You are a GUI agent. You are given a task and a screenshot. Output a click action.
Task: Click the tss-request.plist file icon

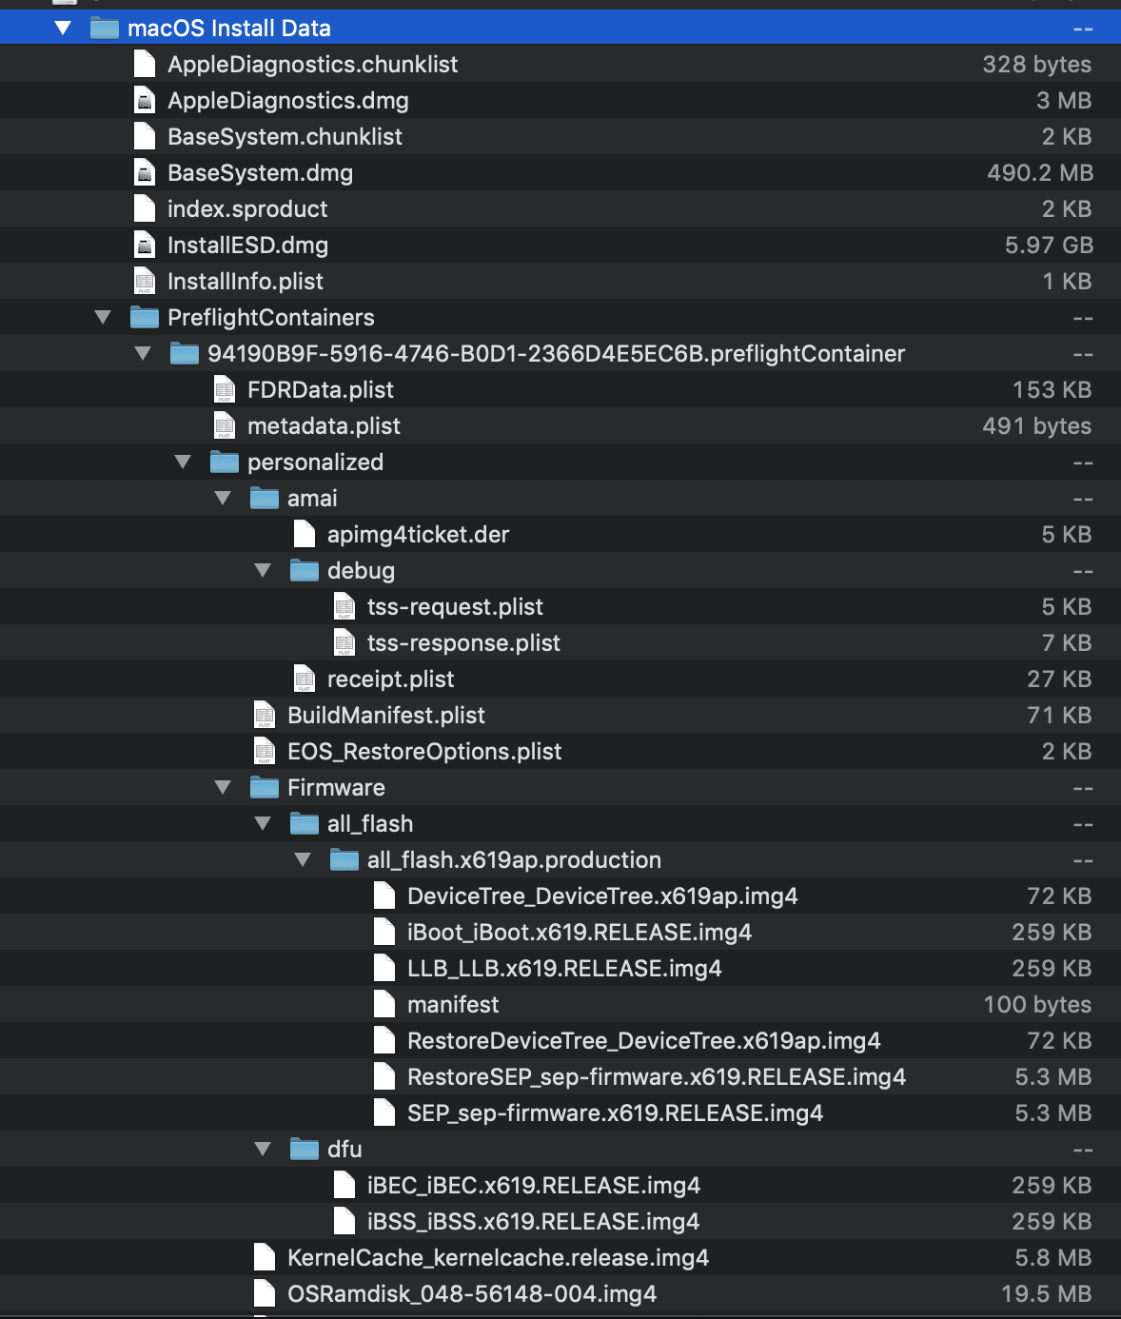[x=344, y=607]
